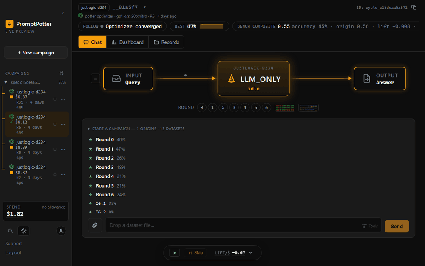Open more options for the R0 campaign
The height and width of the screenshot is (266, 425).
63,149
